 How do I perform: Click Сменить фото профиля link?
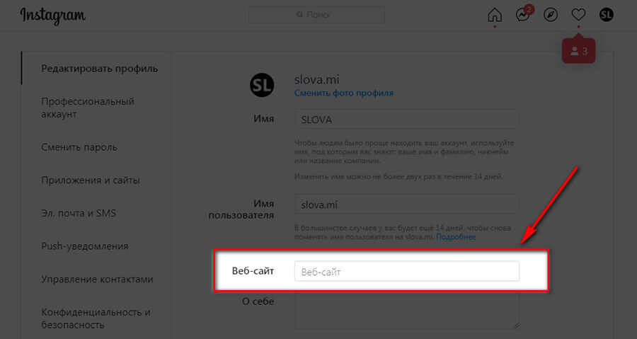pos(343,93)
